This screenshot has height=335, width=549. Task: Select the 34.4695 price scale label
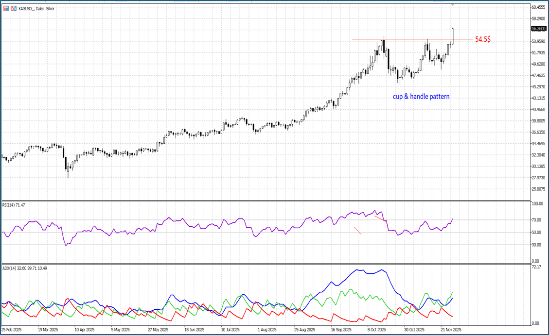(538, 144)
